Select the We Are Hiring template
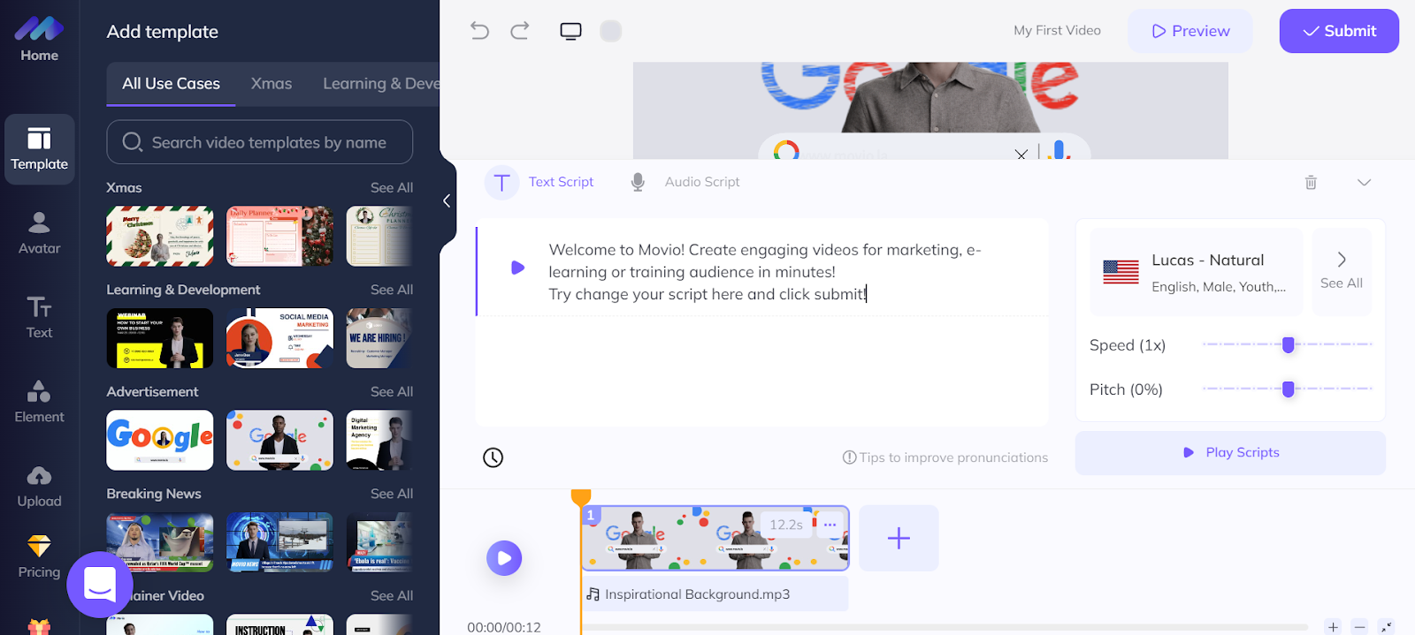This screenshot has width=1415, height=635. point(379,338)
